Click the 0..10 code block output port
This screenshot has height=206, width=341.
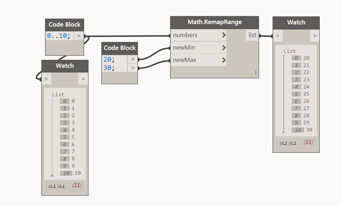tap(79, 36)
